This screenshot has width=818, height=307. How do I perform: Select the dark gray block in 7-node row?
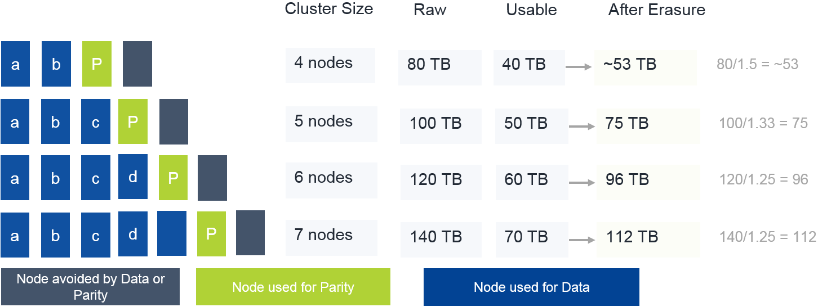coord(250,233)
